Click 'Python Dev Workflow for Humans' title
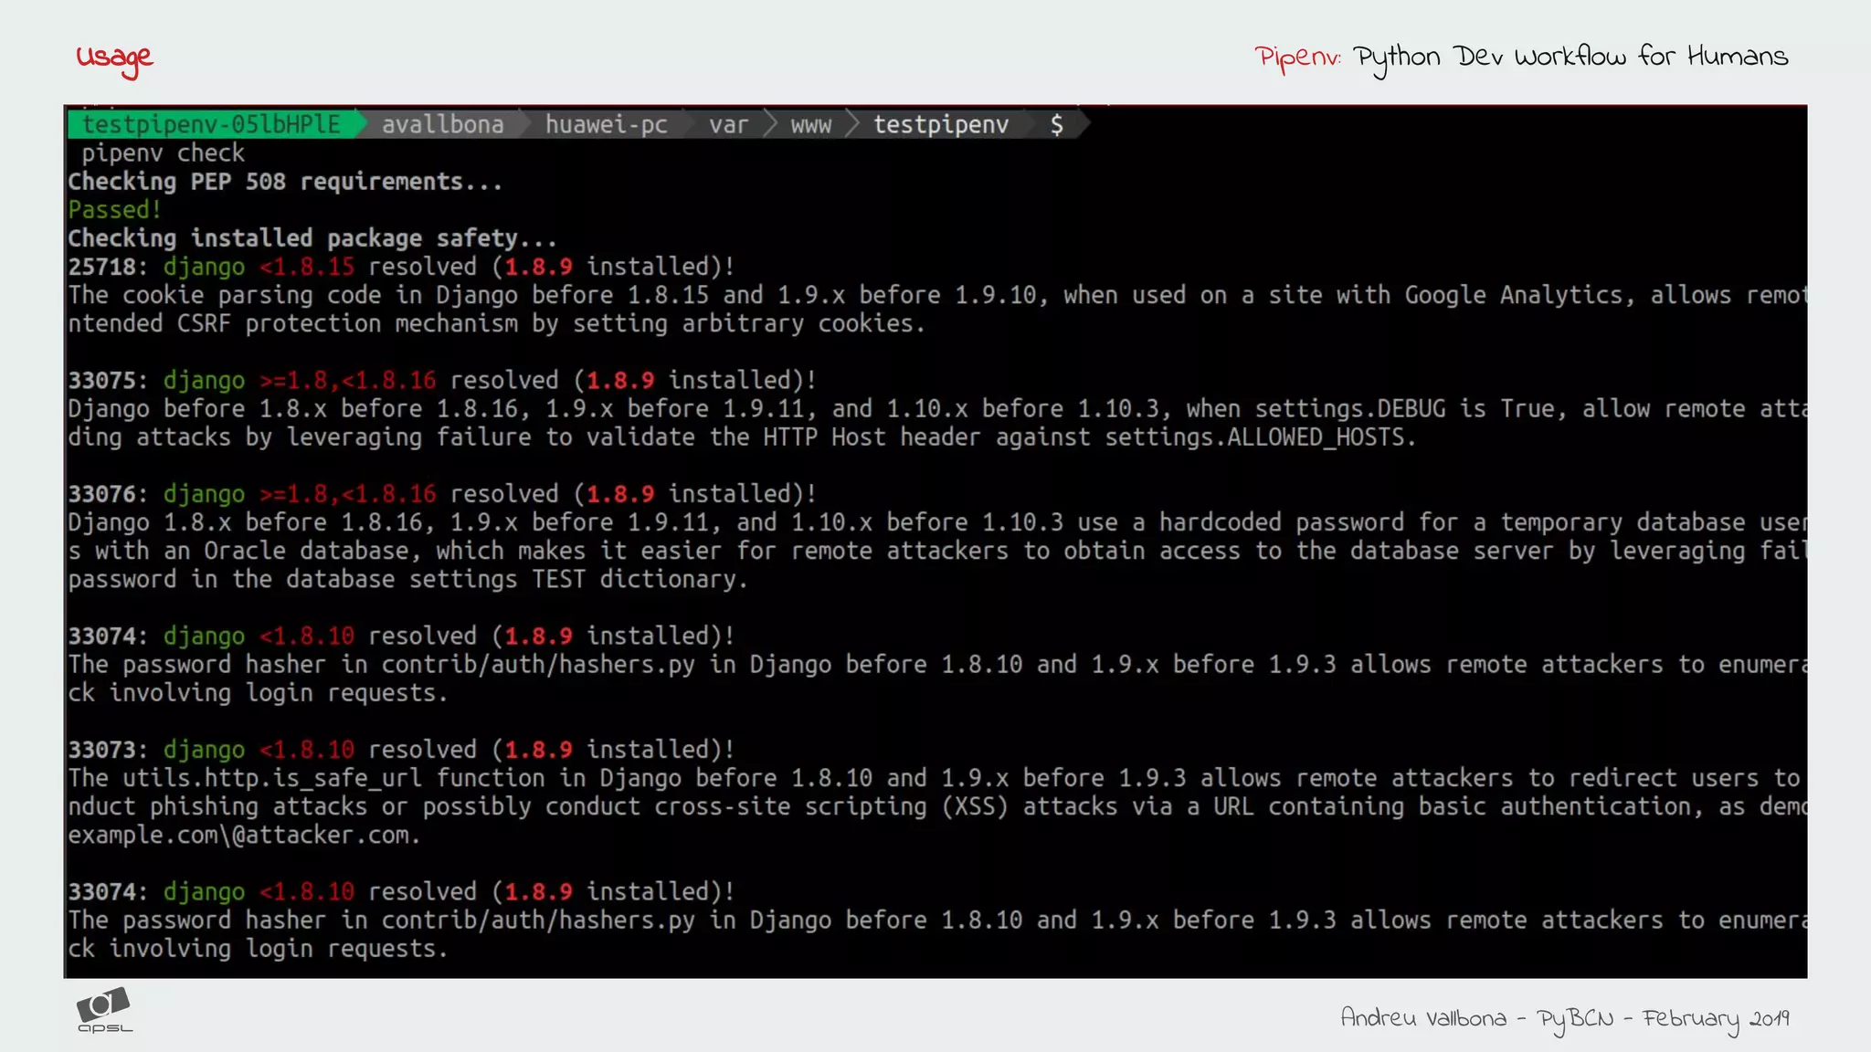 pyautogui.click(x=1570, y=58)
